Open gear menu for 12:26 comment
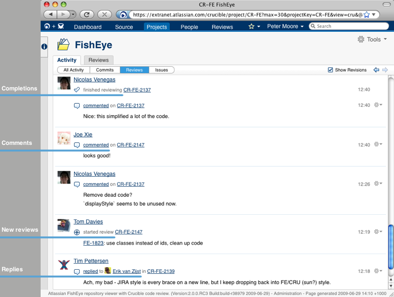394x297 pixels. pyautogui.click(x=378, y=183)
